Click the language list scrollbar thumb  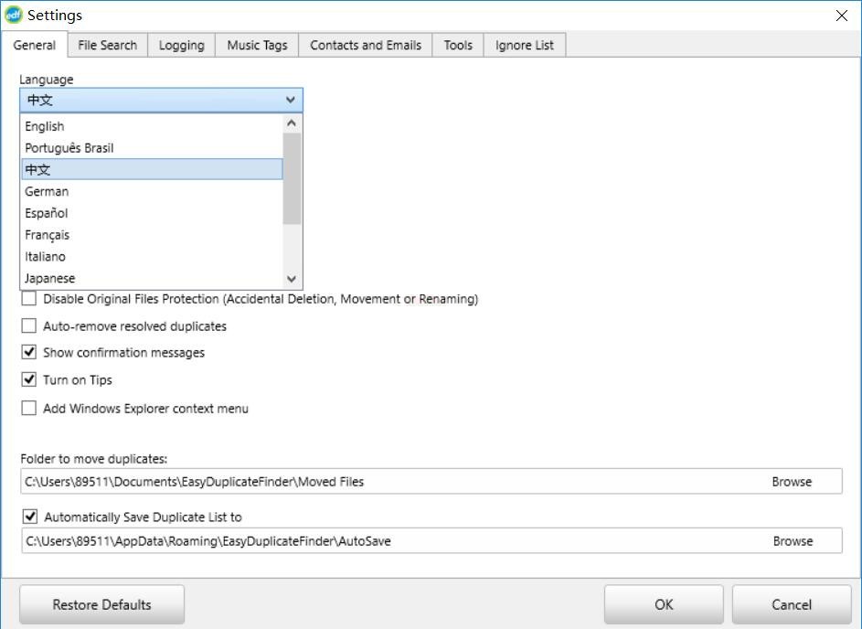pyautogui.click(x=292, y=178)
